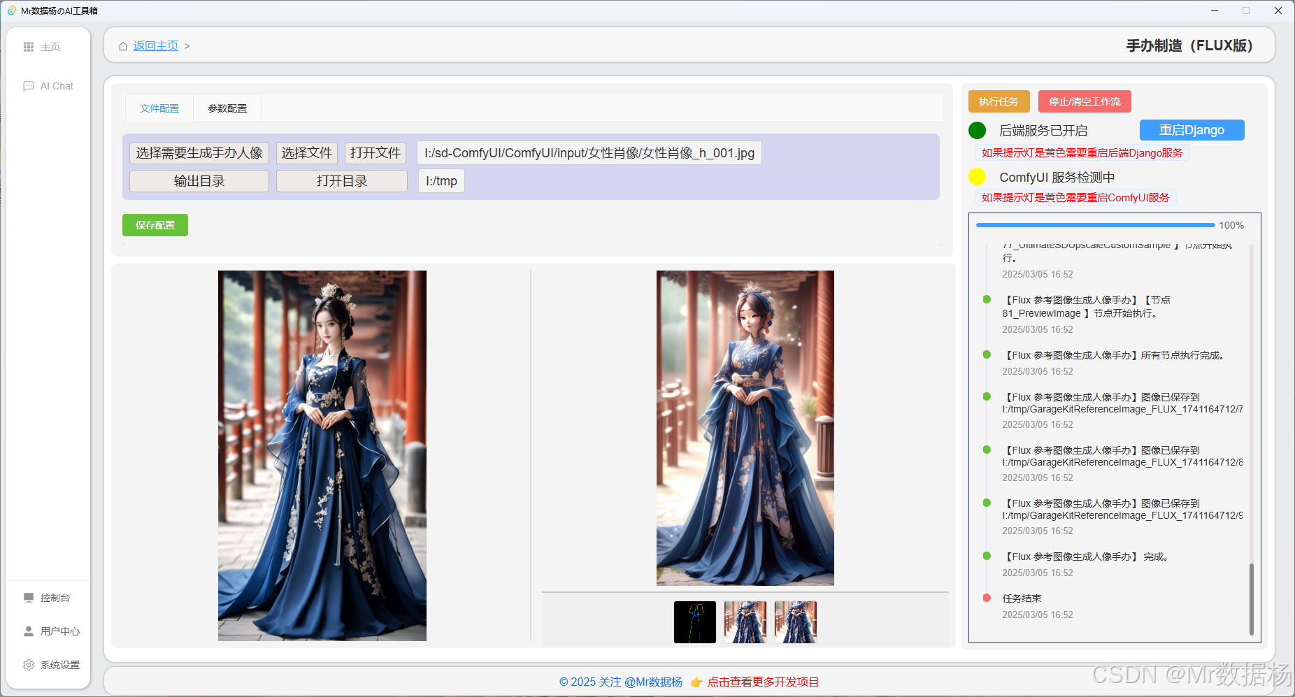Switch to the 参数配置 tab
The height and width of the screenshot is (697, 1295).
(227, 108)
